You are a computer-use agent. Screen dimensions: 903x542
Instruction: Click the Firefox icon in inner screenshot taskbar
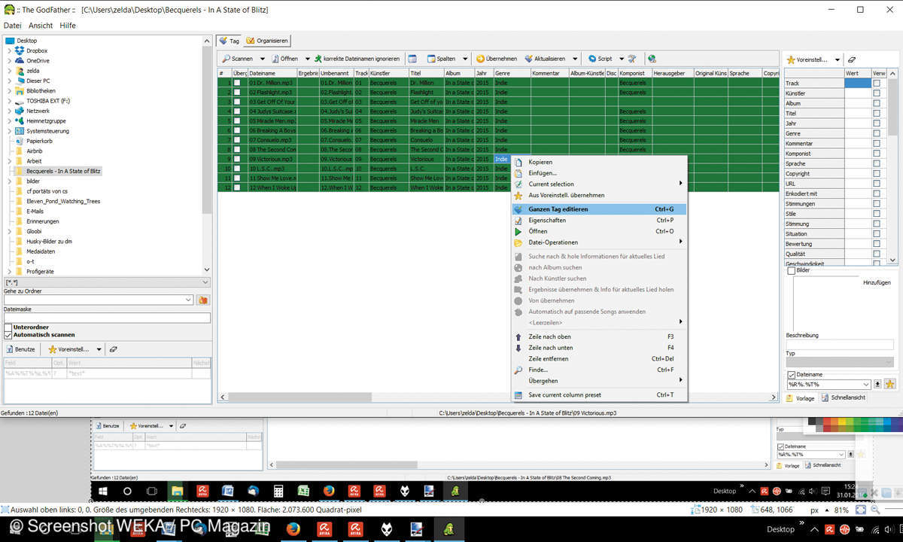[329, 491]
